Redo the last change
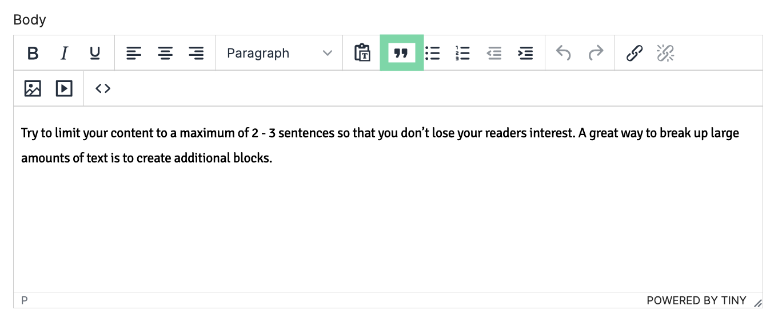The image size is (774, 318). pos(596,54)
